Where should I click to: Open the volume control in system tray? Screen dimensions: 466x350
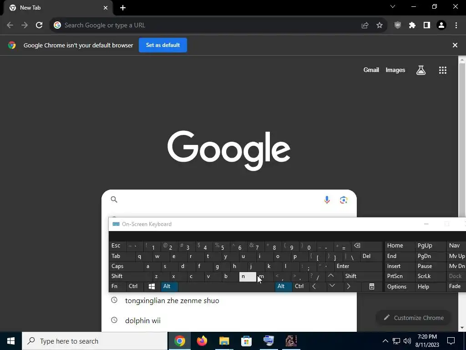(407, 341)
